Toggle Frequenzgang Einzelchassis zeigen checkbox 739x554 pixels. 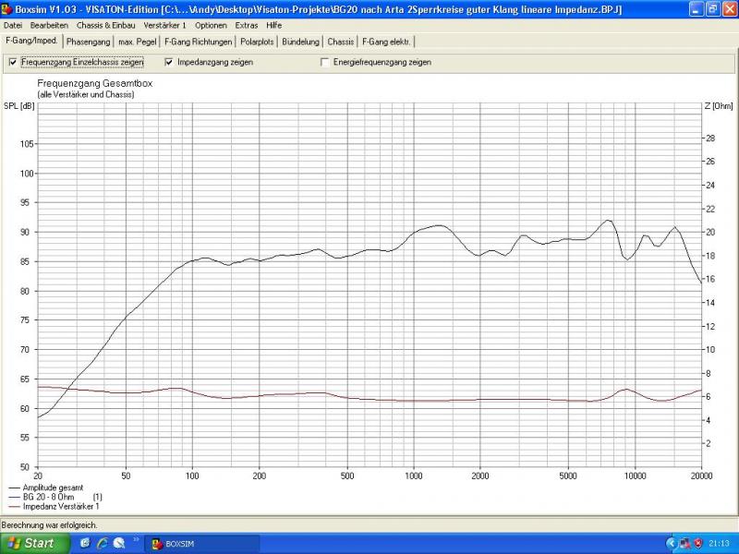point(12,62)
